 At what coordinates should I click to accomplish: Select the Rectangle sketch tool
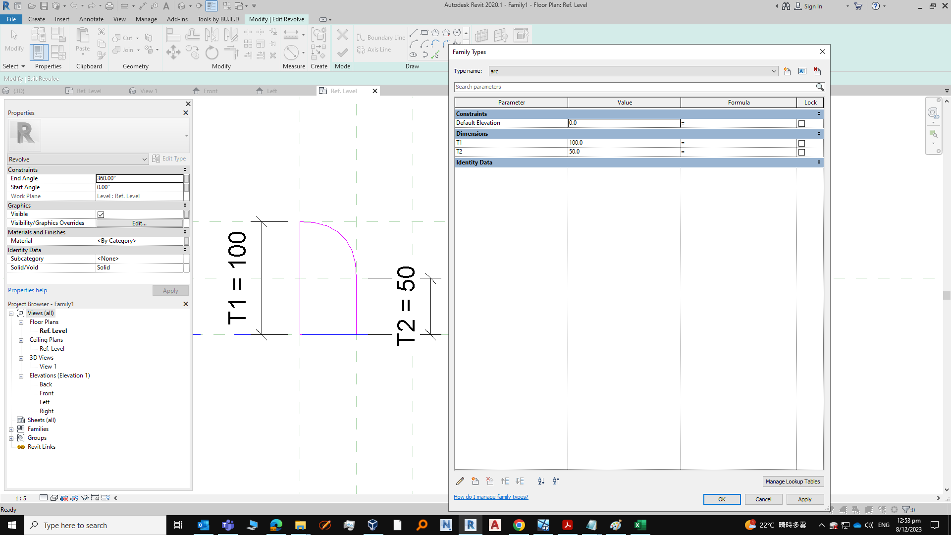click(x=424, y=33)
